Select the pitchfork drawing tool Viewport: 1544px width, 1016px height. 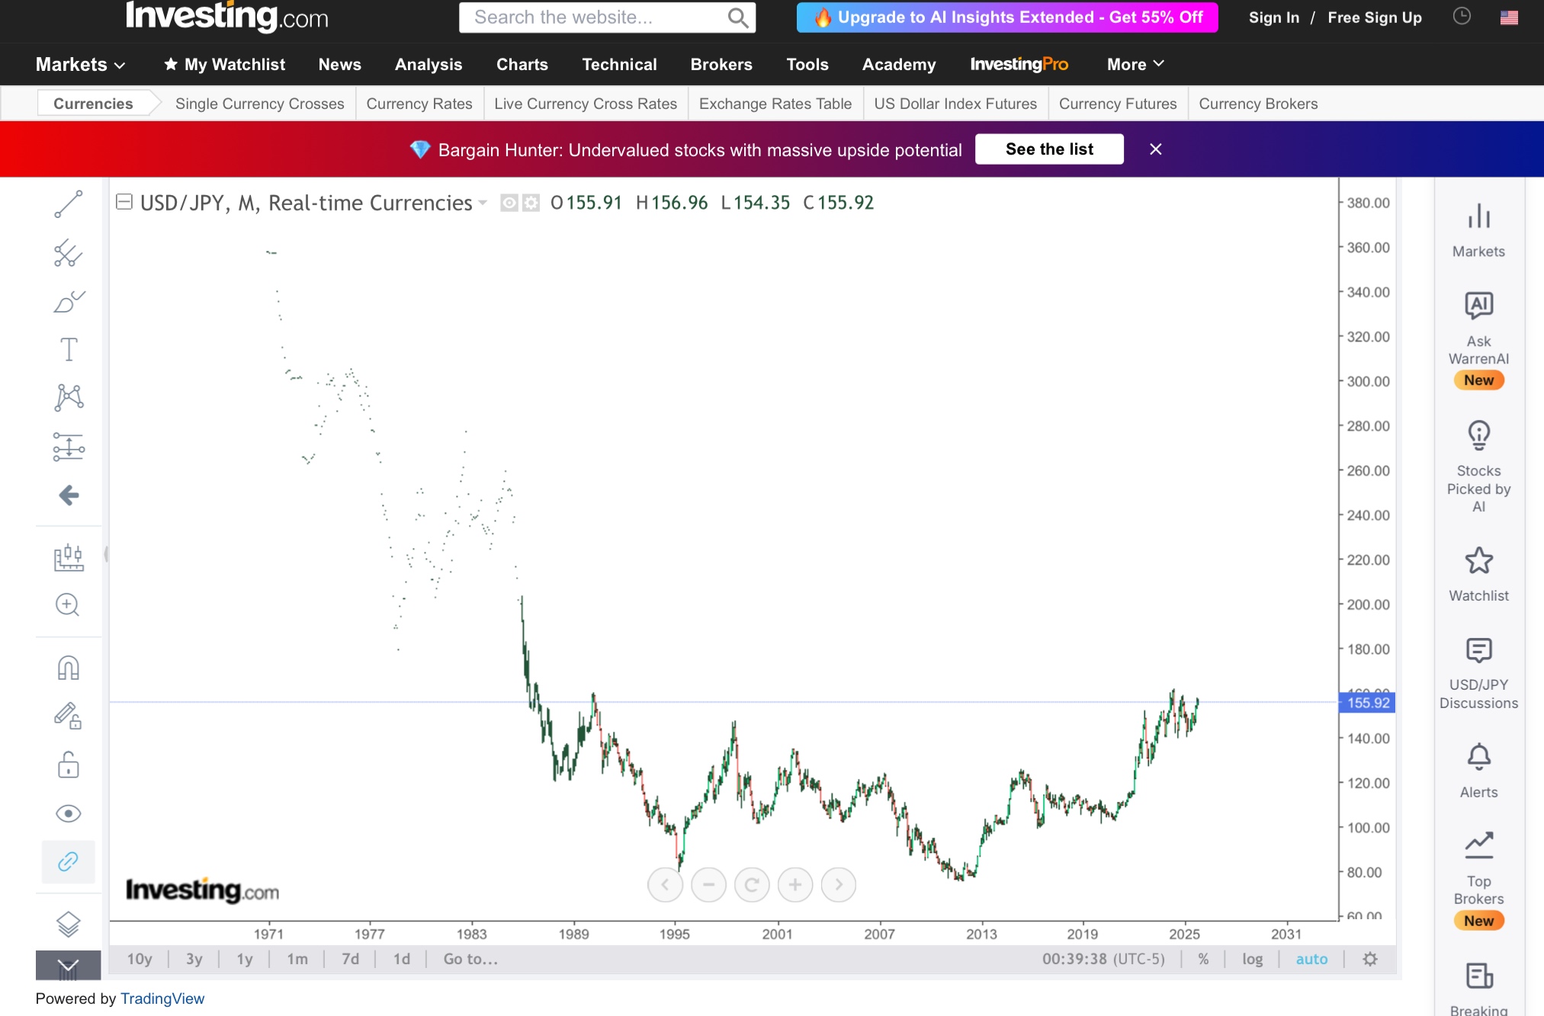(x=68, y=253)
